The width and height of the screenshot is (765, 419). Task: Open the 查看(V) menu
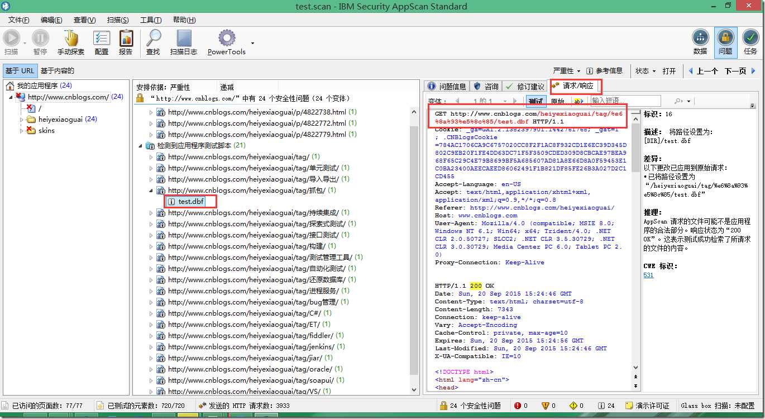coord(84,20)
